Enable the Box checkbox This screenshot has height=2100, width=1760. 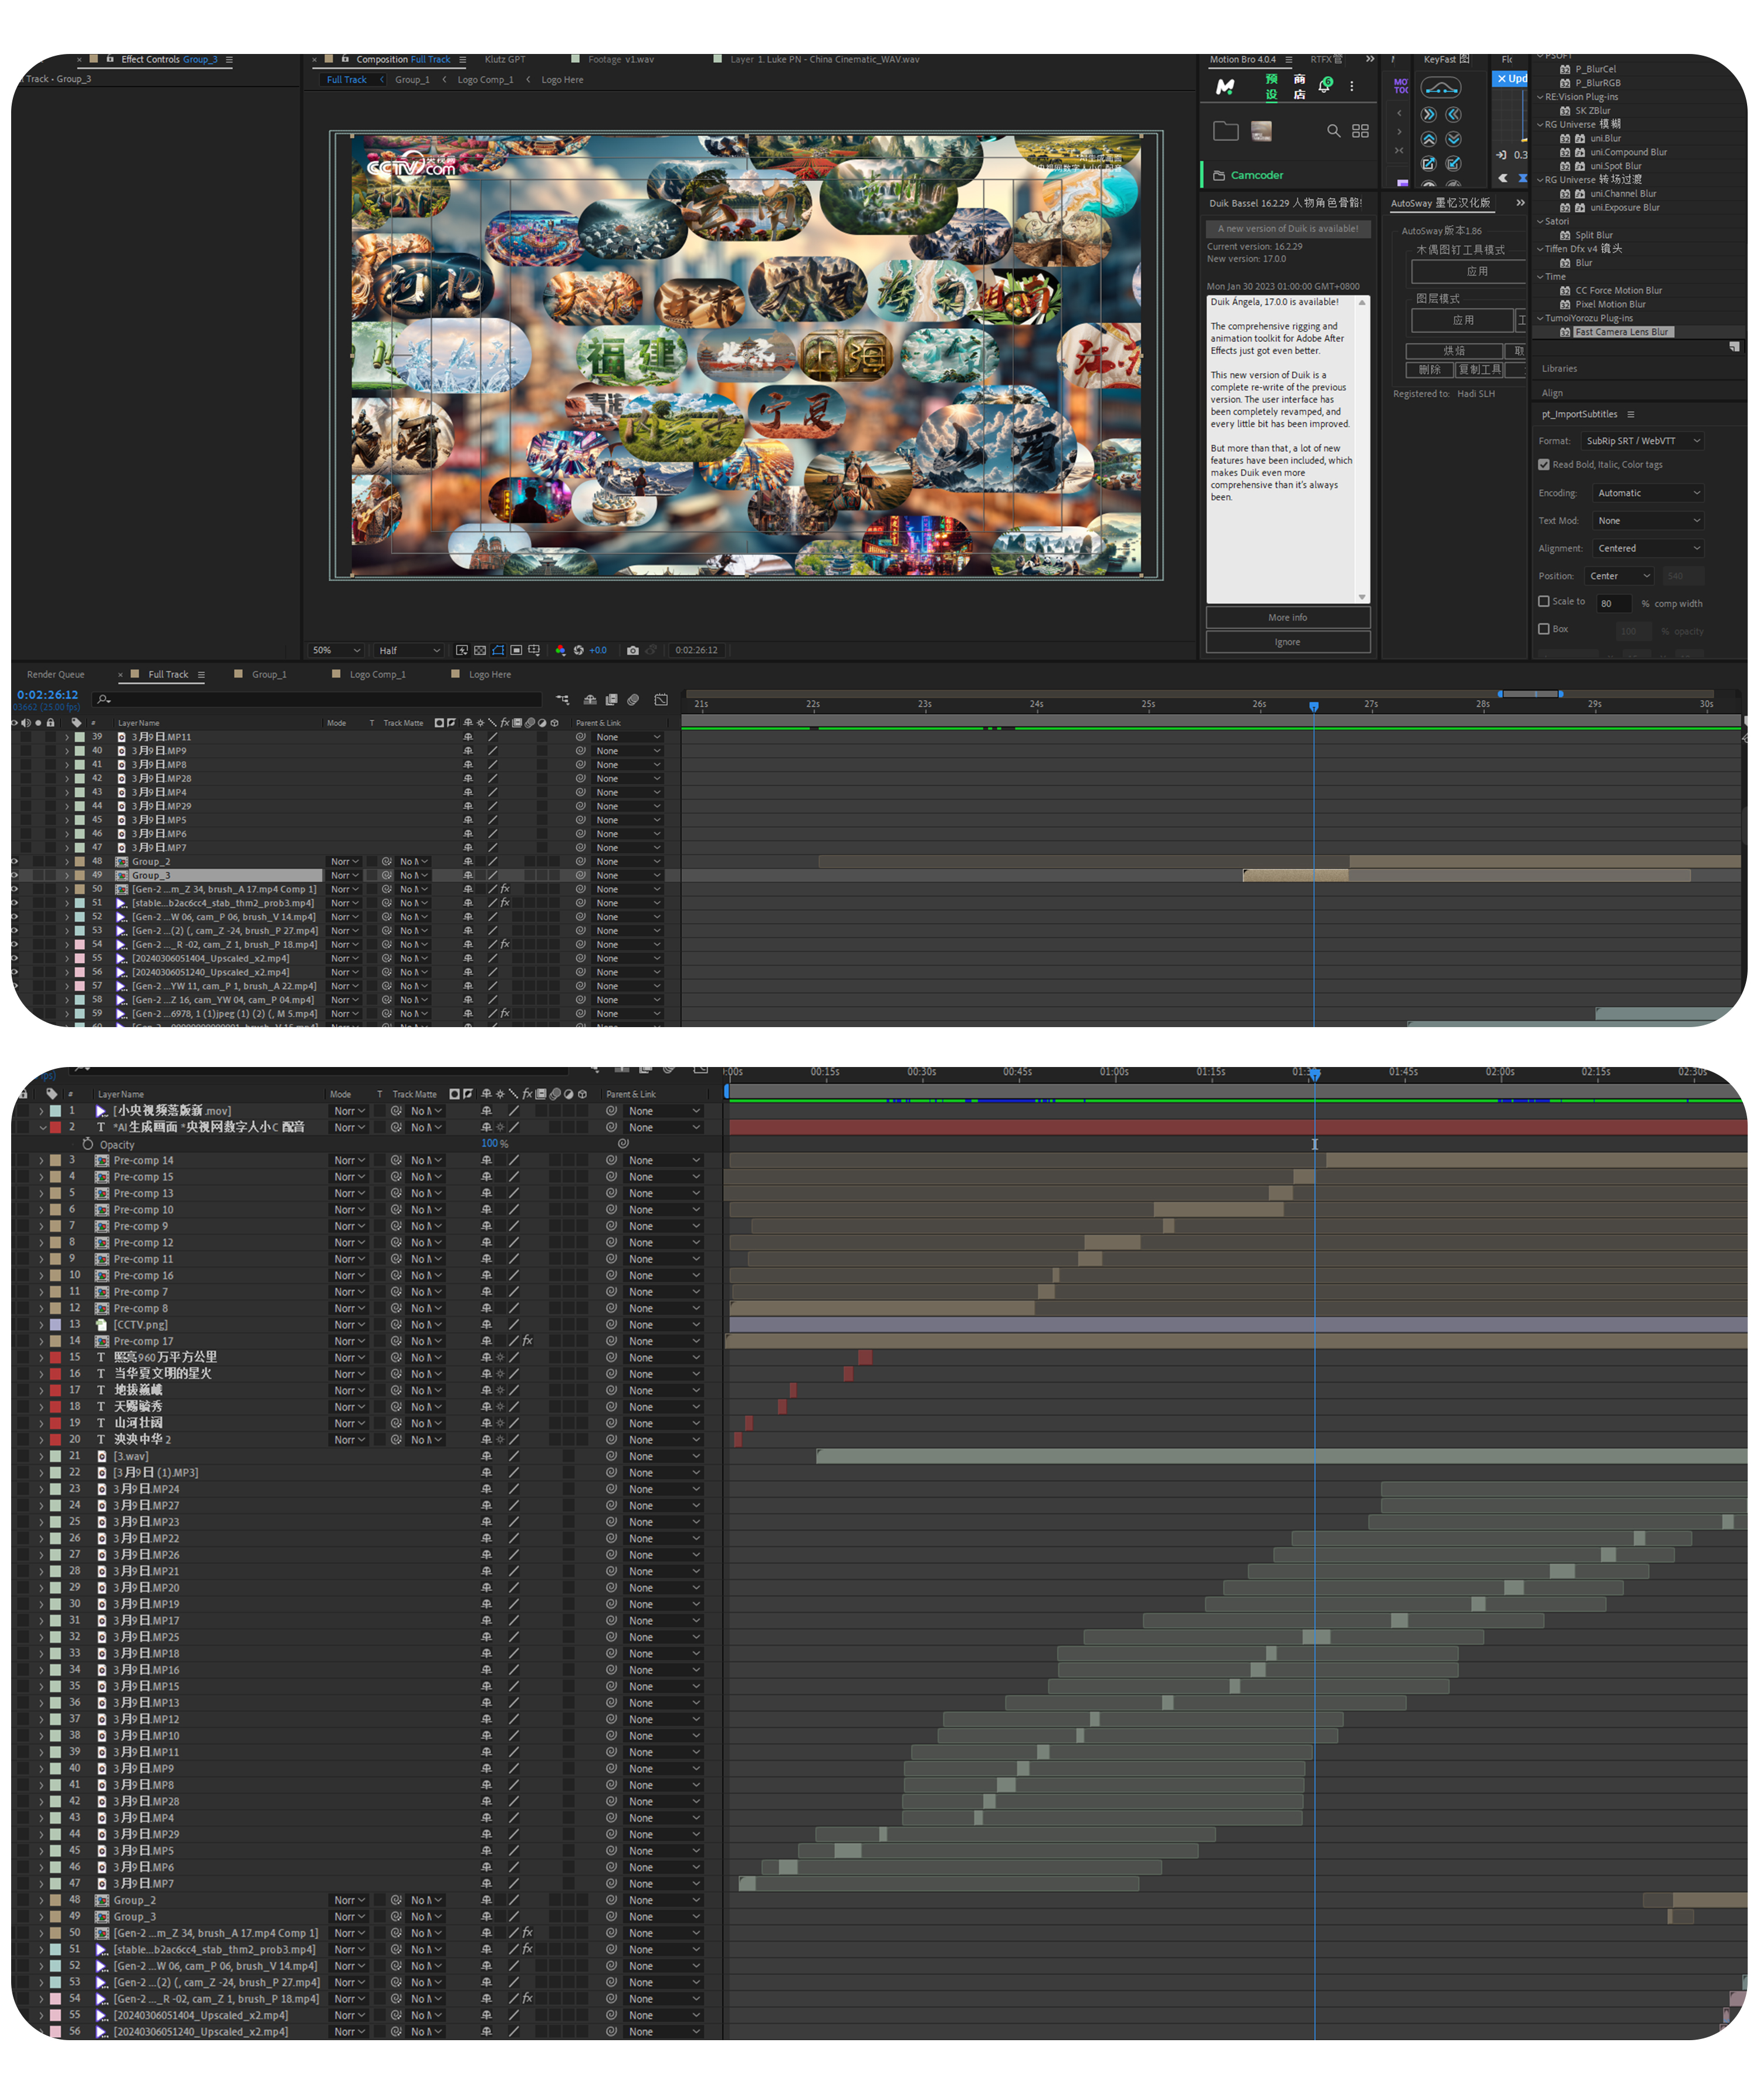(x=1544, y=629)
